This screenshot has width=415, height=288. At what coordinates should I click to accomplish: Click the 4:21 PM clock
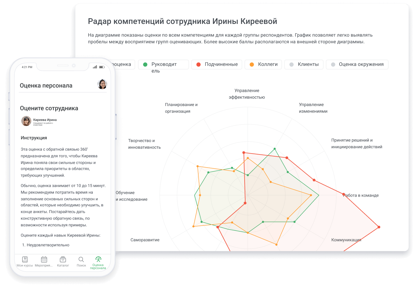tap(27, 67)
